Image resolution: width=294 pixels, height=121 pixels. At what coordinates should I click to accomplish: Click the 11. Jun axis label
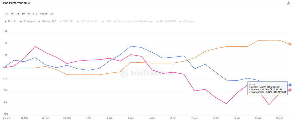[x=195, y=119]
